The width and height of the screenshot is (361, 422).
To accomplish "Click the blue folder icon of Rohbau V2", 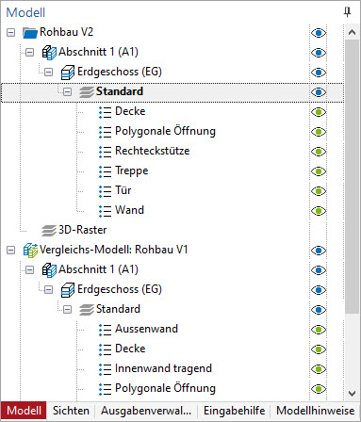I will (30, 32).
